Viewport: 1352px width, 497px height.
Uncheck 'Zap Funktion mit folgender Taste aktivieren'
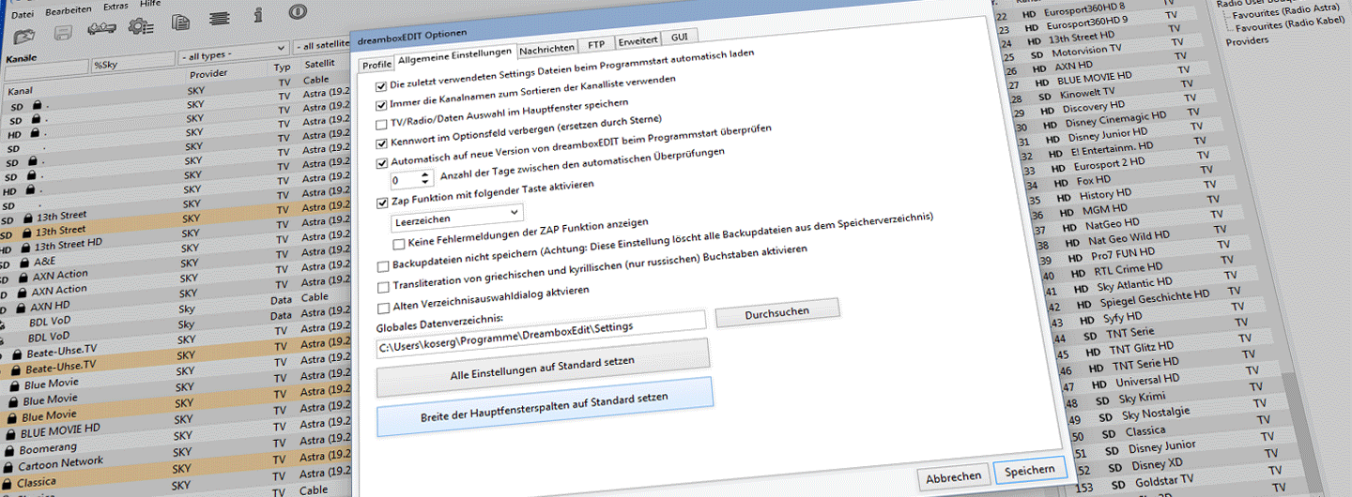pos(382,202)
